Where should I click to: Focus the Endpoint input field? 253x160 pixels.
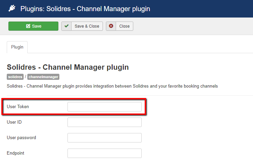105,153
